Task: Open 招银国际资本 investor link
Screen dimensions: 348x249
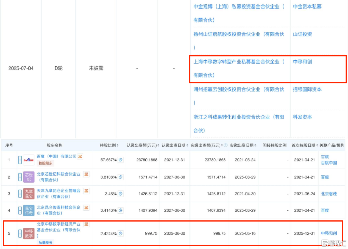Action: pos(307,89)
